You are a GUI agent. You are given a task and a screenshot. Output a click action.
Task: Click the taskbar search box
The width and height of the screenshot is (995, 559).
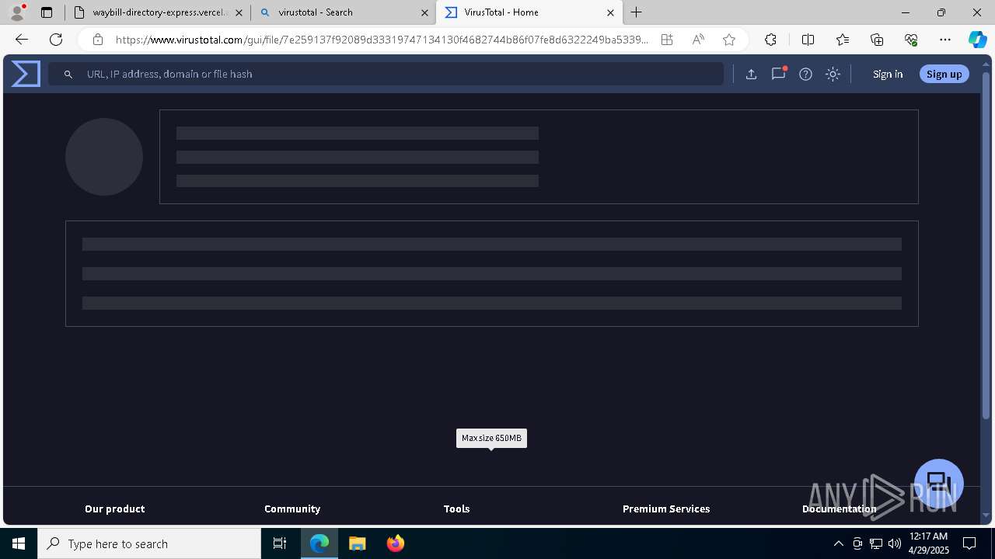[x=149, y=543]
